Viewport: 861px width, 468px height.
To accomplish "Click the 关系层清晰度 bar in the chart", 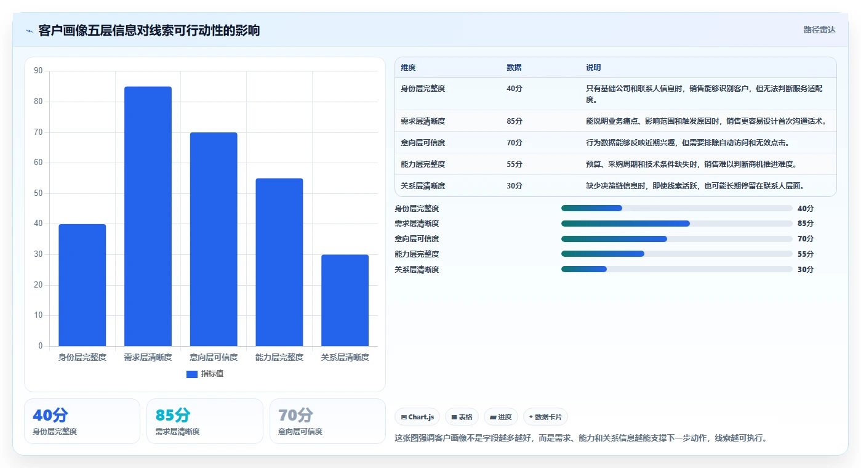I will [345, 301].
